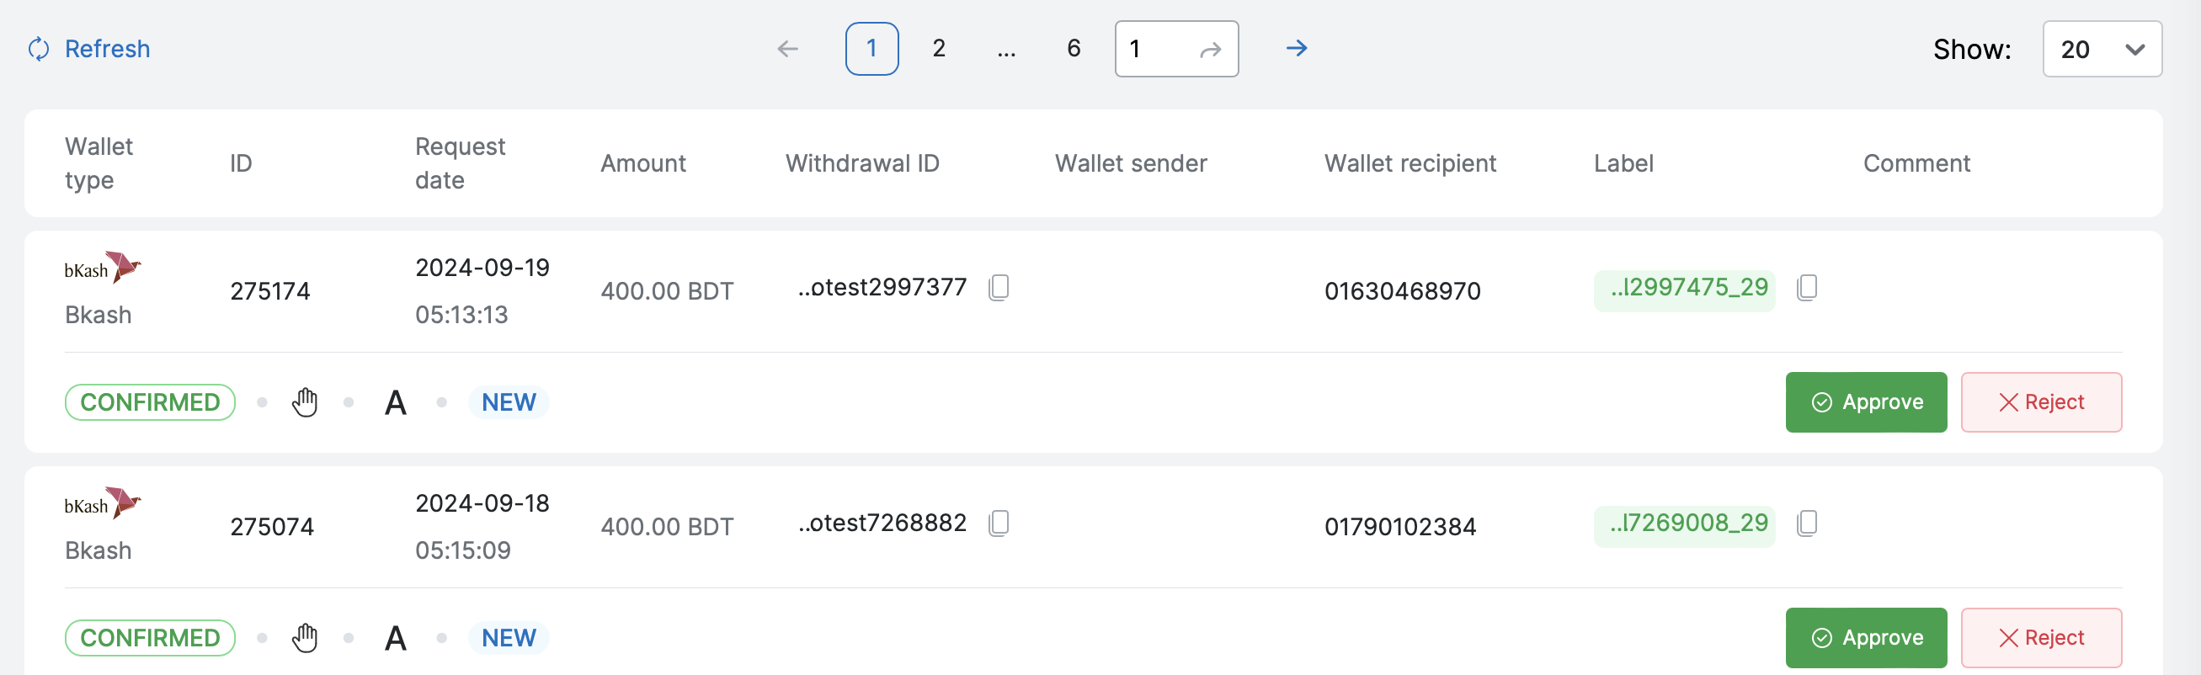Approve withdrawal request 275074
The width and height of the screenshot is (2201, 675).
click(x=1865, y=638)
